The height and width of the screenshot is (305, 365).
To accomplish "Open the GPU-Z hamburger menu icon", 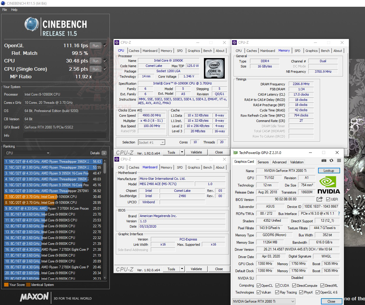I will (x=339, y=160).
